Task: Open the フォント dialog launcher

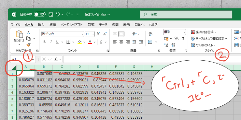Action: click(x=108, y=51)
